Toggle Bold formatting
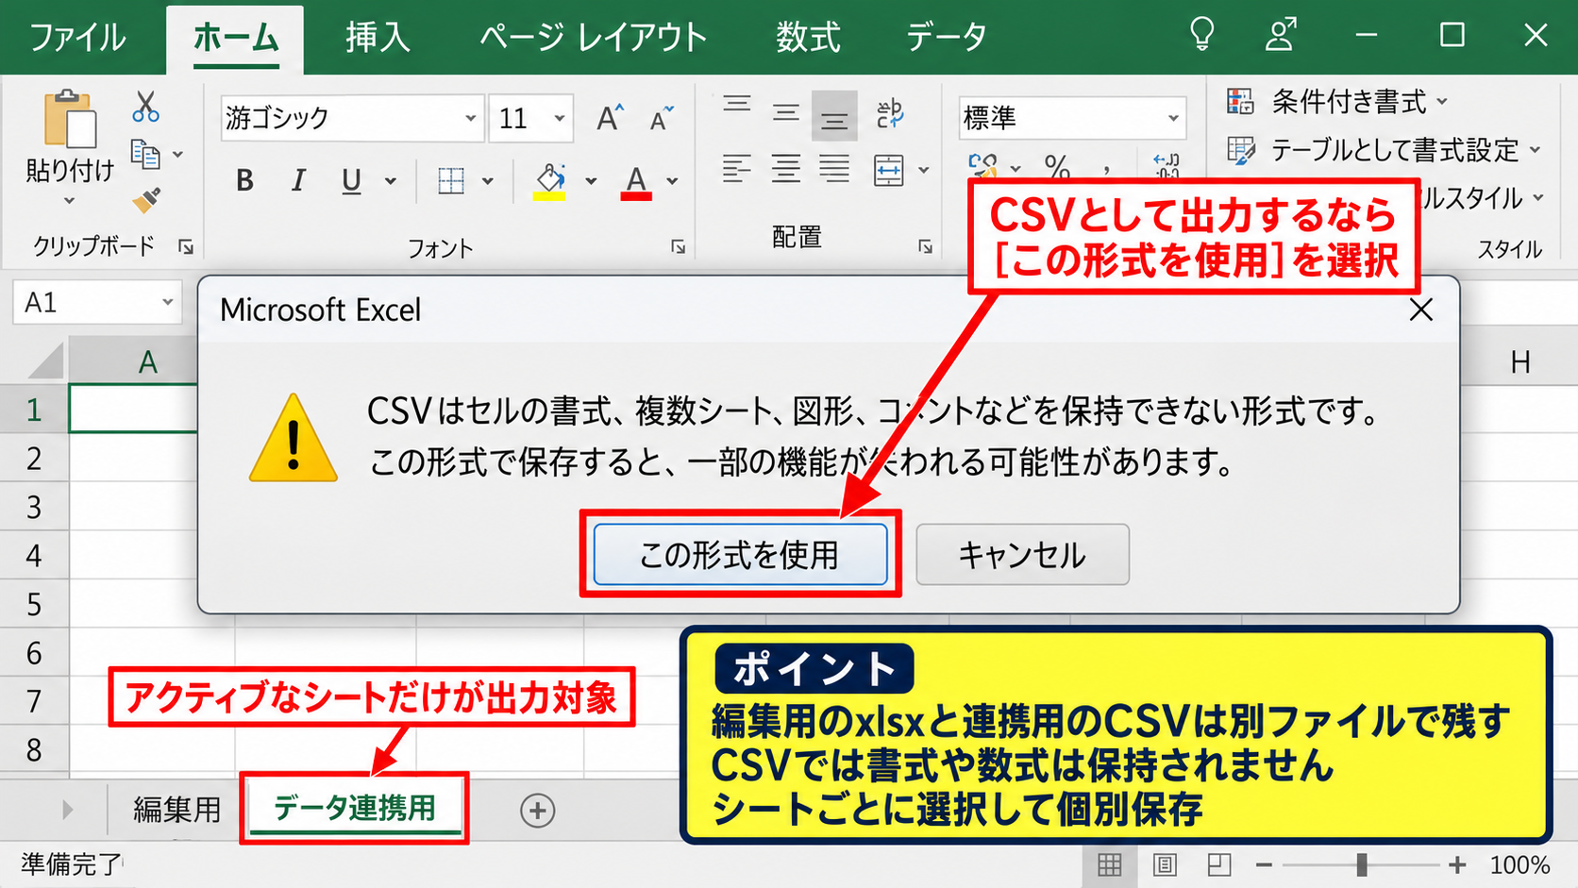 (x=244, y=180)
